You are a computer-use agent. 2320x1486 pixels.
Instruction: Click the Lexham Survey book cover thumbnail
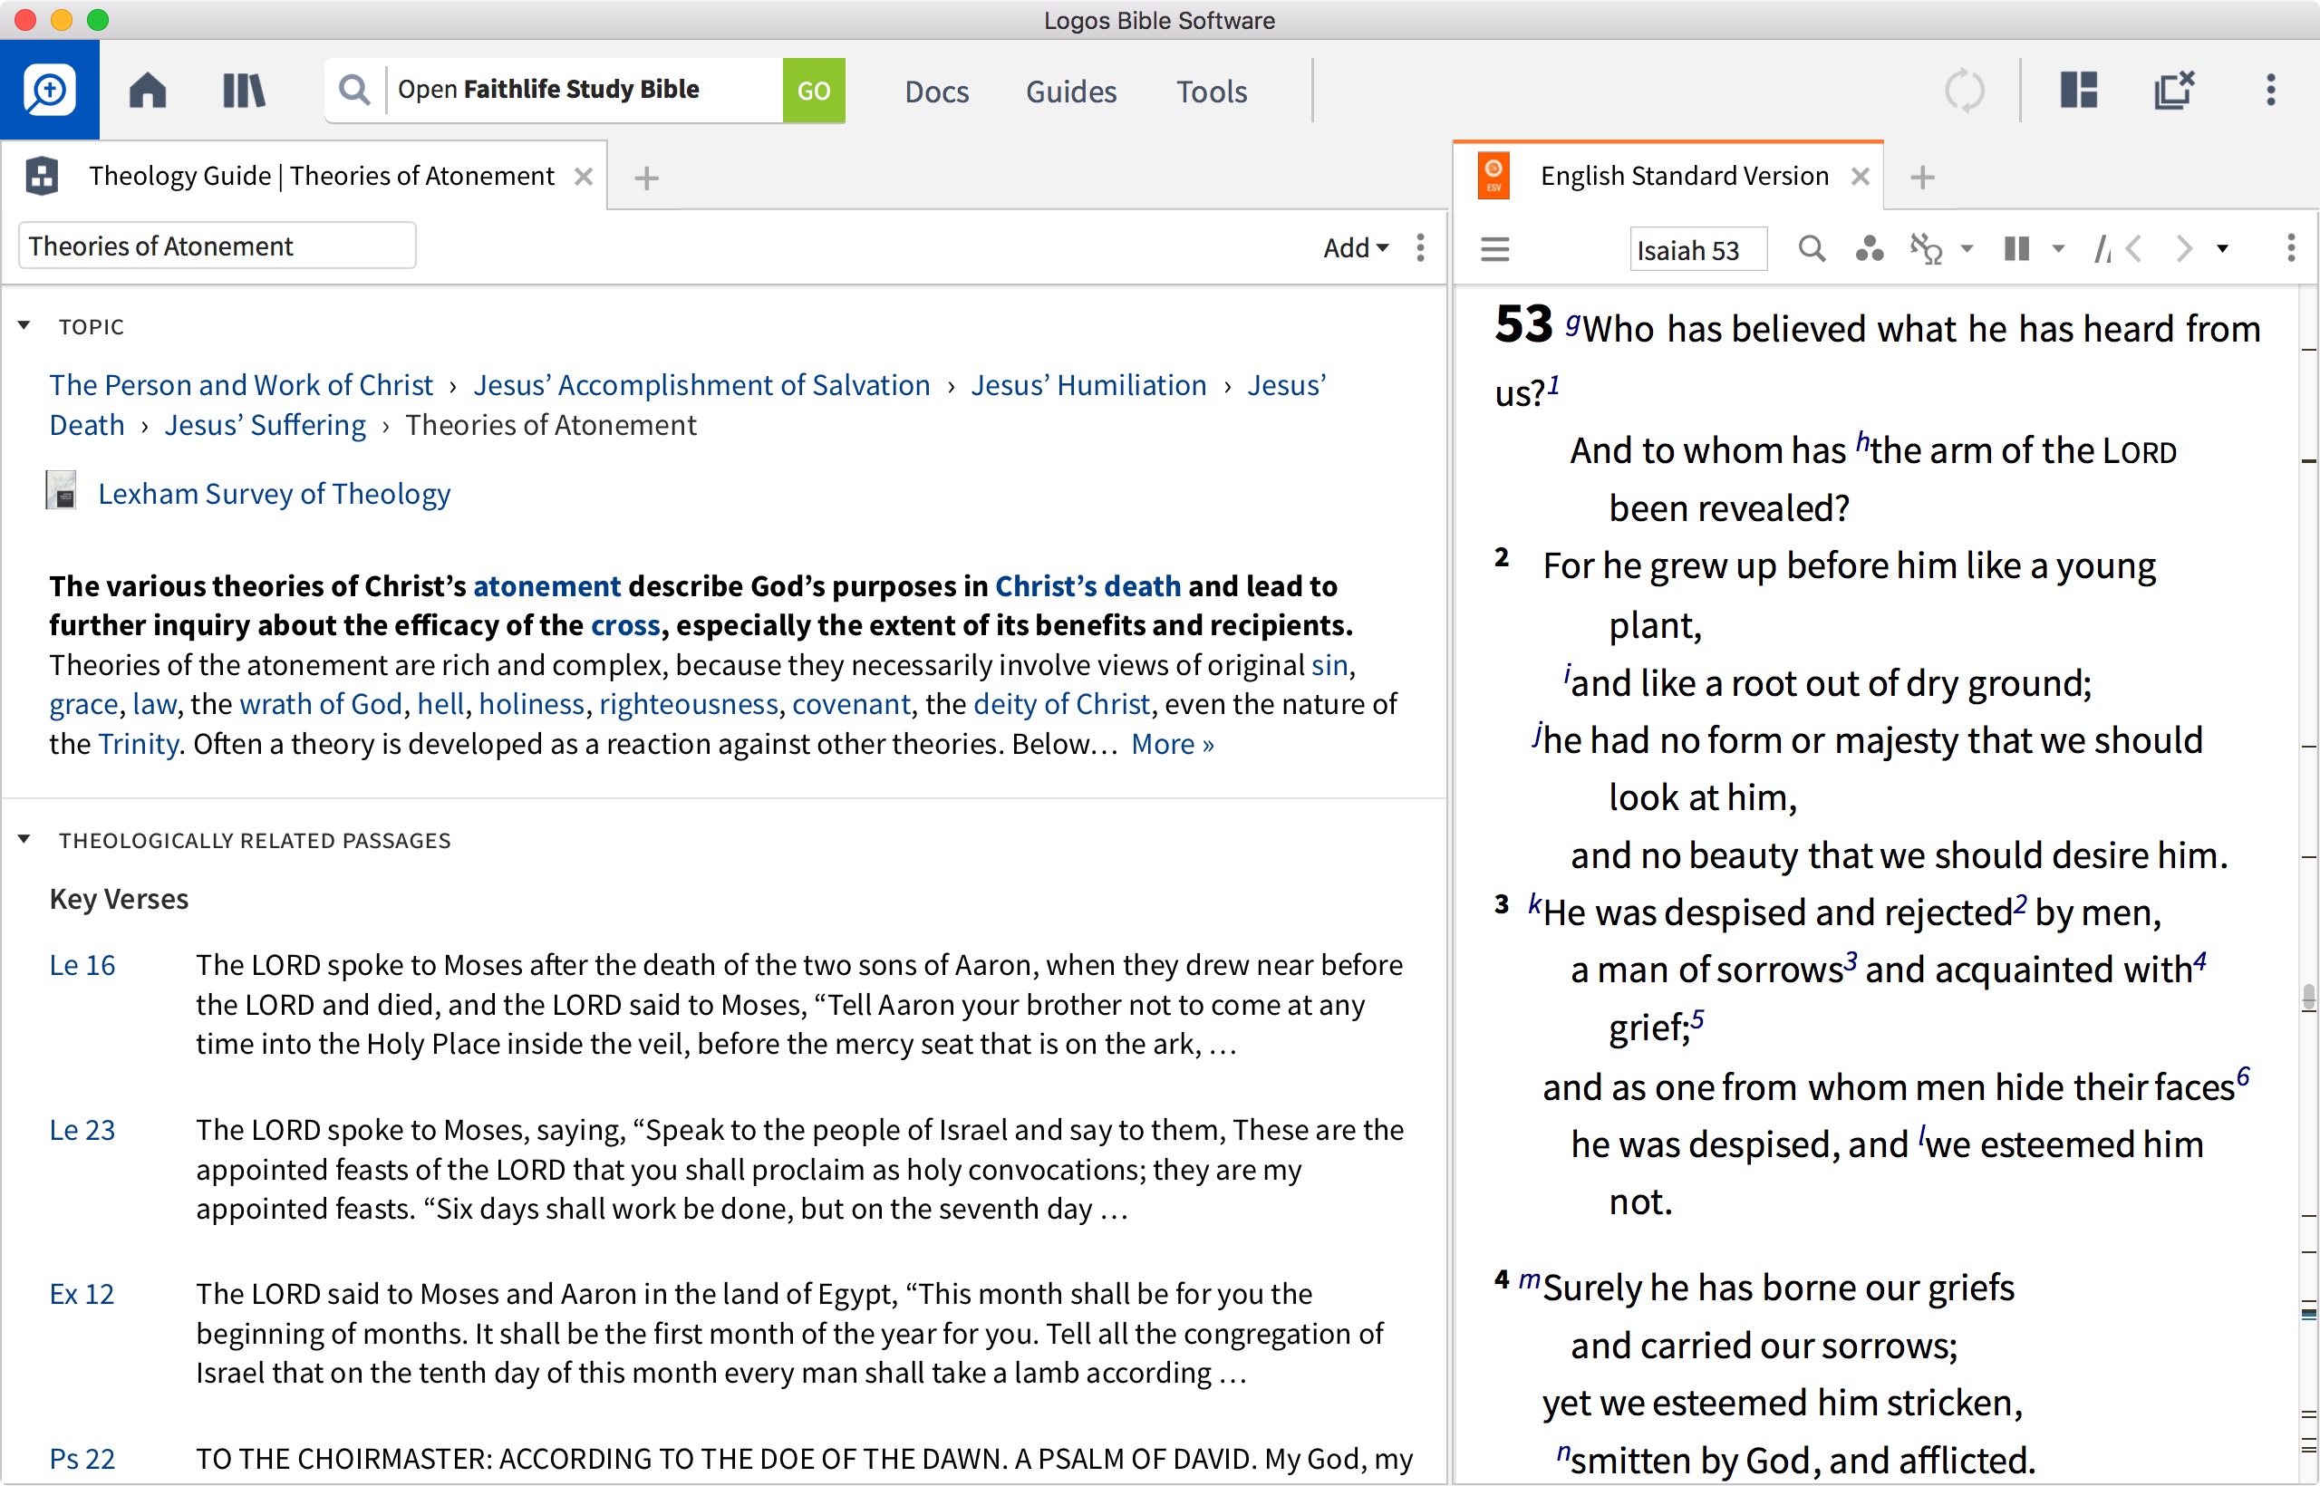pyautogui.click(x=62, y=490)
